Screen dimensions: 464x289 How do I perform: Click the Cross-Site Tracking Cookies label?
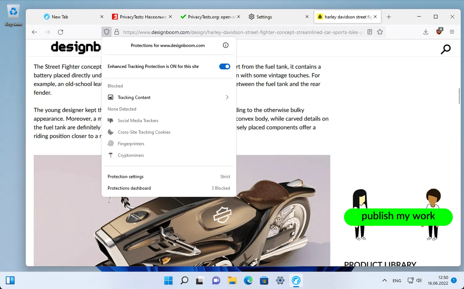point(144,132)
